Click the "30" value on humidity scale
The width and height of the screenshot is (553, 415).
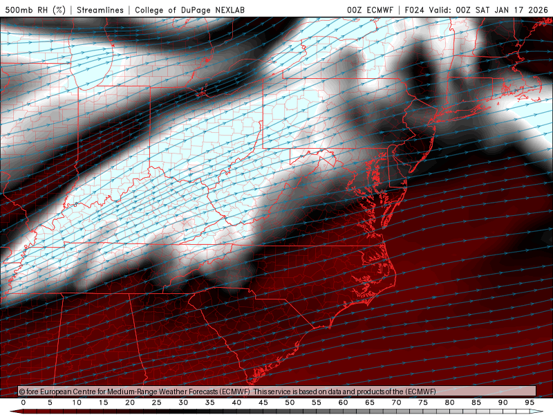[x=183, y=403]
